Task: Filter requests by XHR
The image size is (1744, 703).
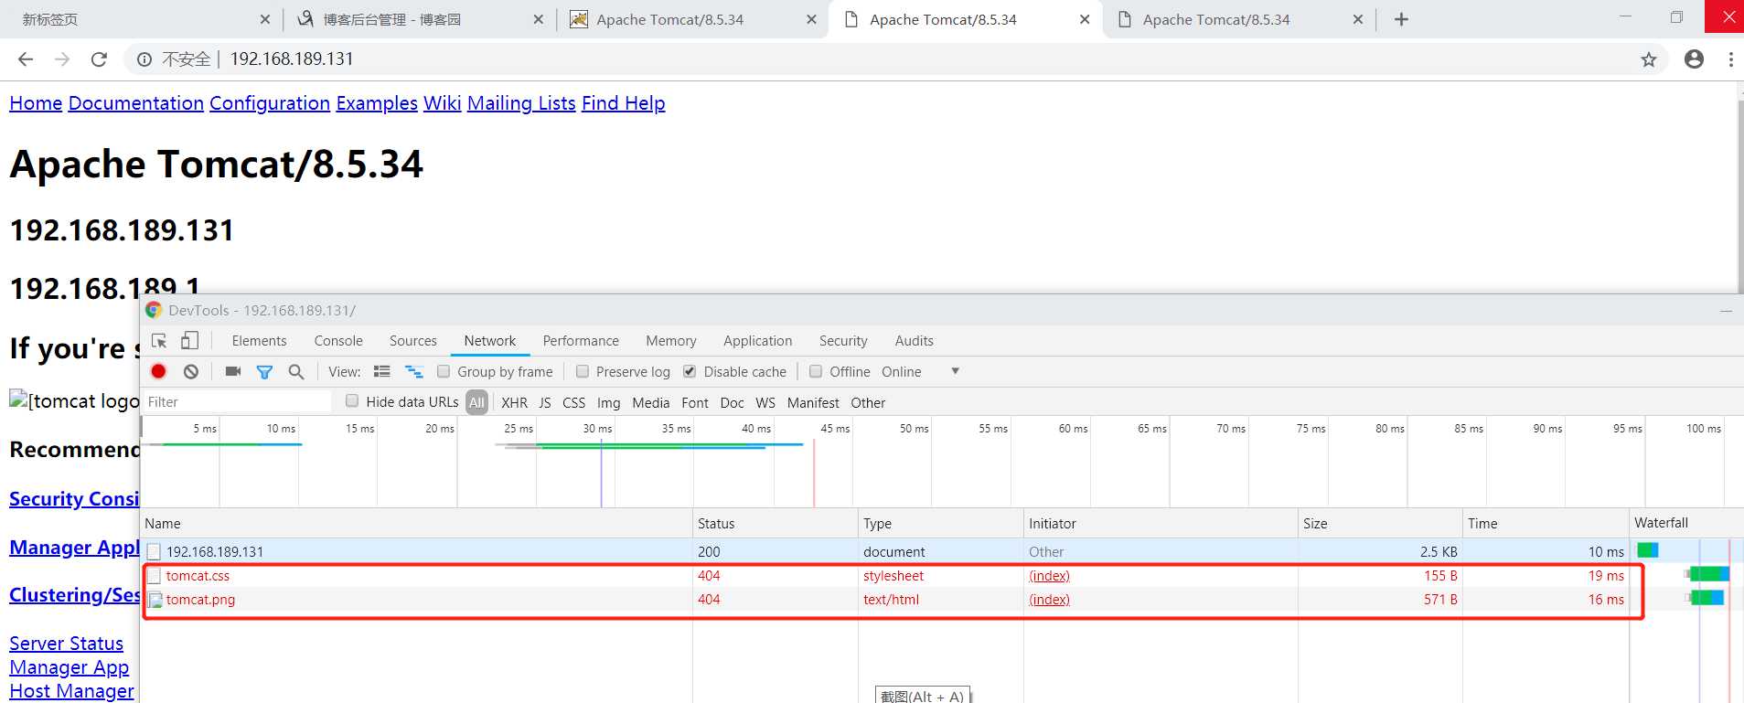Action: click(514, 402)
